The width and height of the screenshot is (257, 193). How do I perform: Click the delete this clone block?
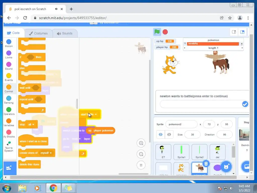30,164
